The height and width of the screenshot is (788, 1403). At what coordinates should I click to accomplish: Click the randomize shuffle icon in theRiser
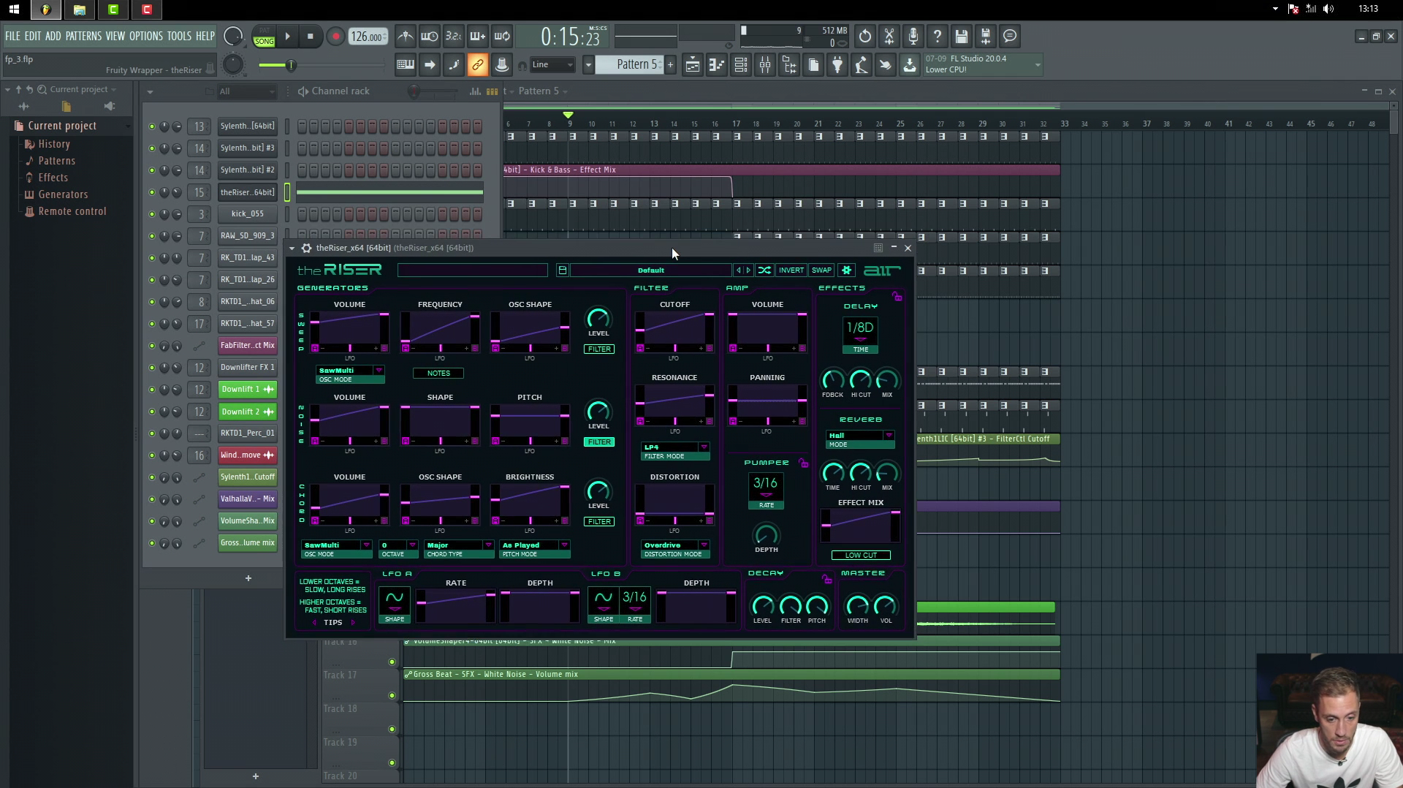[764, 270]
